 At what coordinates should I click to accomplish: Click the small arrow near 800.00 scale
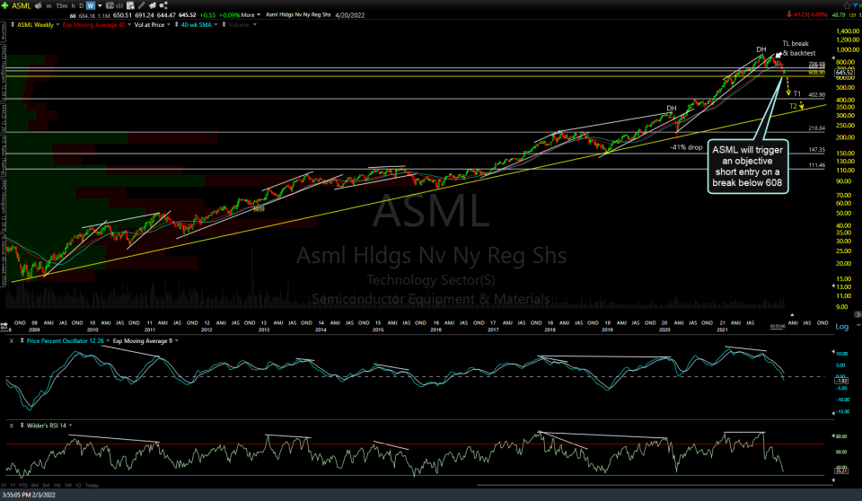tap(832, 57)
